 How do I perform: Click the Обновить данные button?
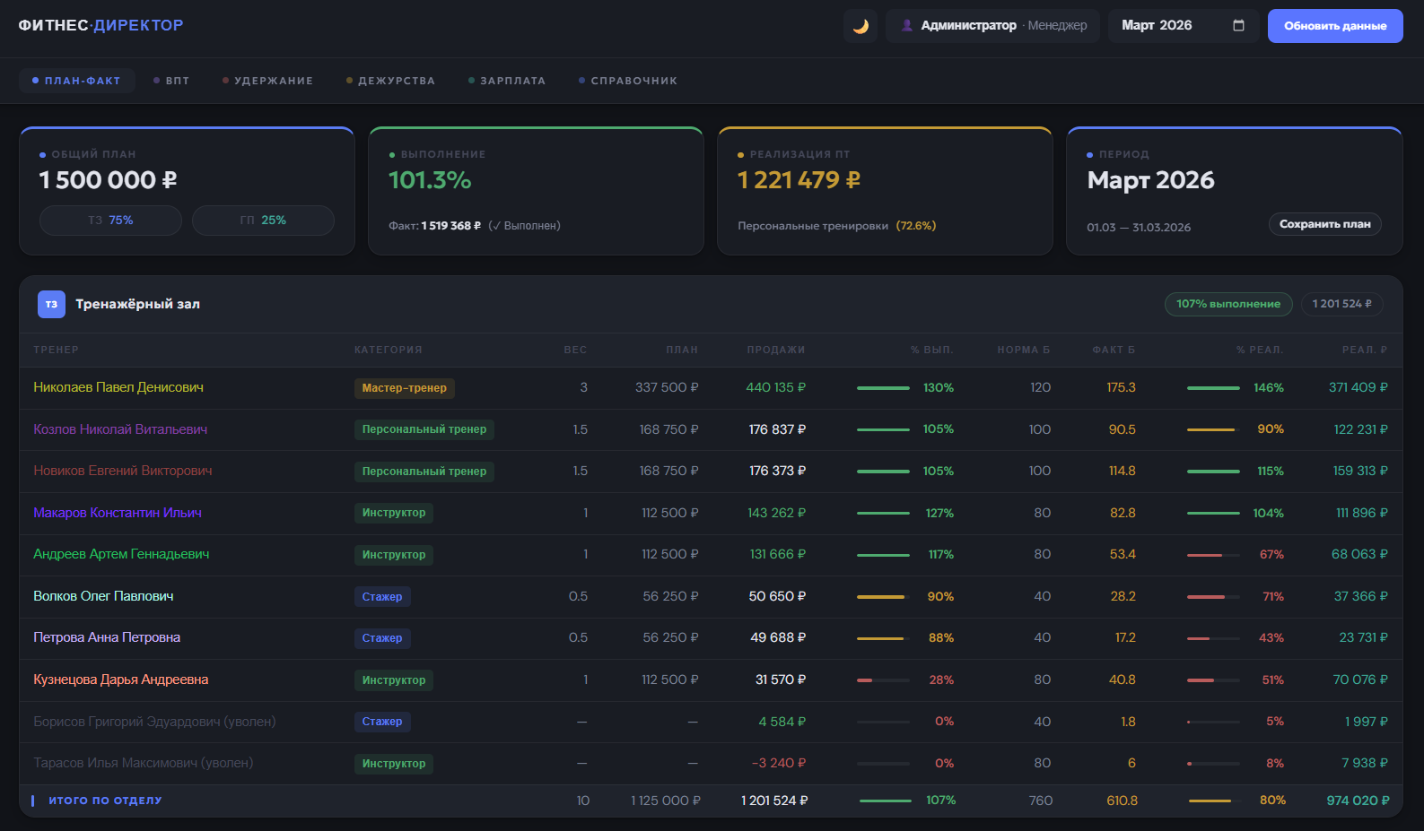(1335, 26)
